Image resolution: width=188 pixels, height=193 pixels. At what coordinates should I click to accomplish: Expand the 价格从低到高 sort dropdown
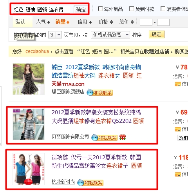click(x=110, y=35)
